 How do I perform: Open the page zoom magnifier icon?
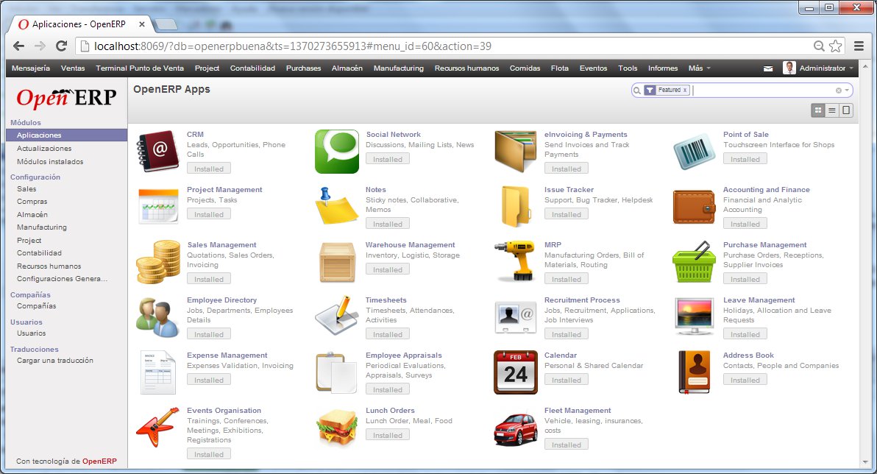tap(819, 46)
